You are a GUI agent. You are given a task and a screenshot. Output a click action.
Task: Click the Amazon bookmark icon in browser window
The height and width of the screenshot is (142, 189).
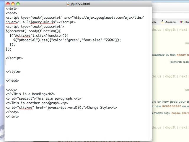pyautogui.click(x=162, y=22)
